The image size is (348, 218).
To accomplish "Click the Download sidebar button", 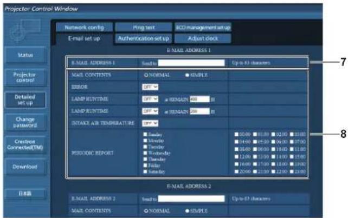I will [25, 167].
